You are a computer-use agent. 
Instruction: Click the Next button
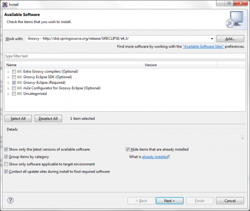click(169, 200)
